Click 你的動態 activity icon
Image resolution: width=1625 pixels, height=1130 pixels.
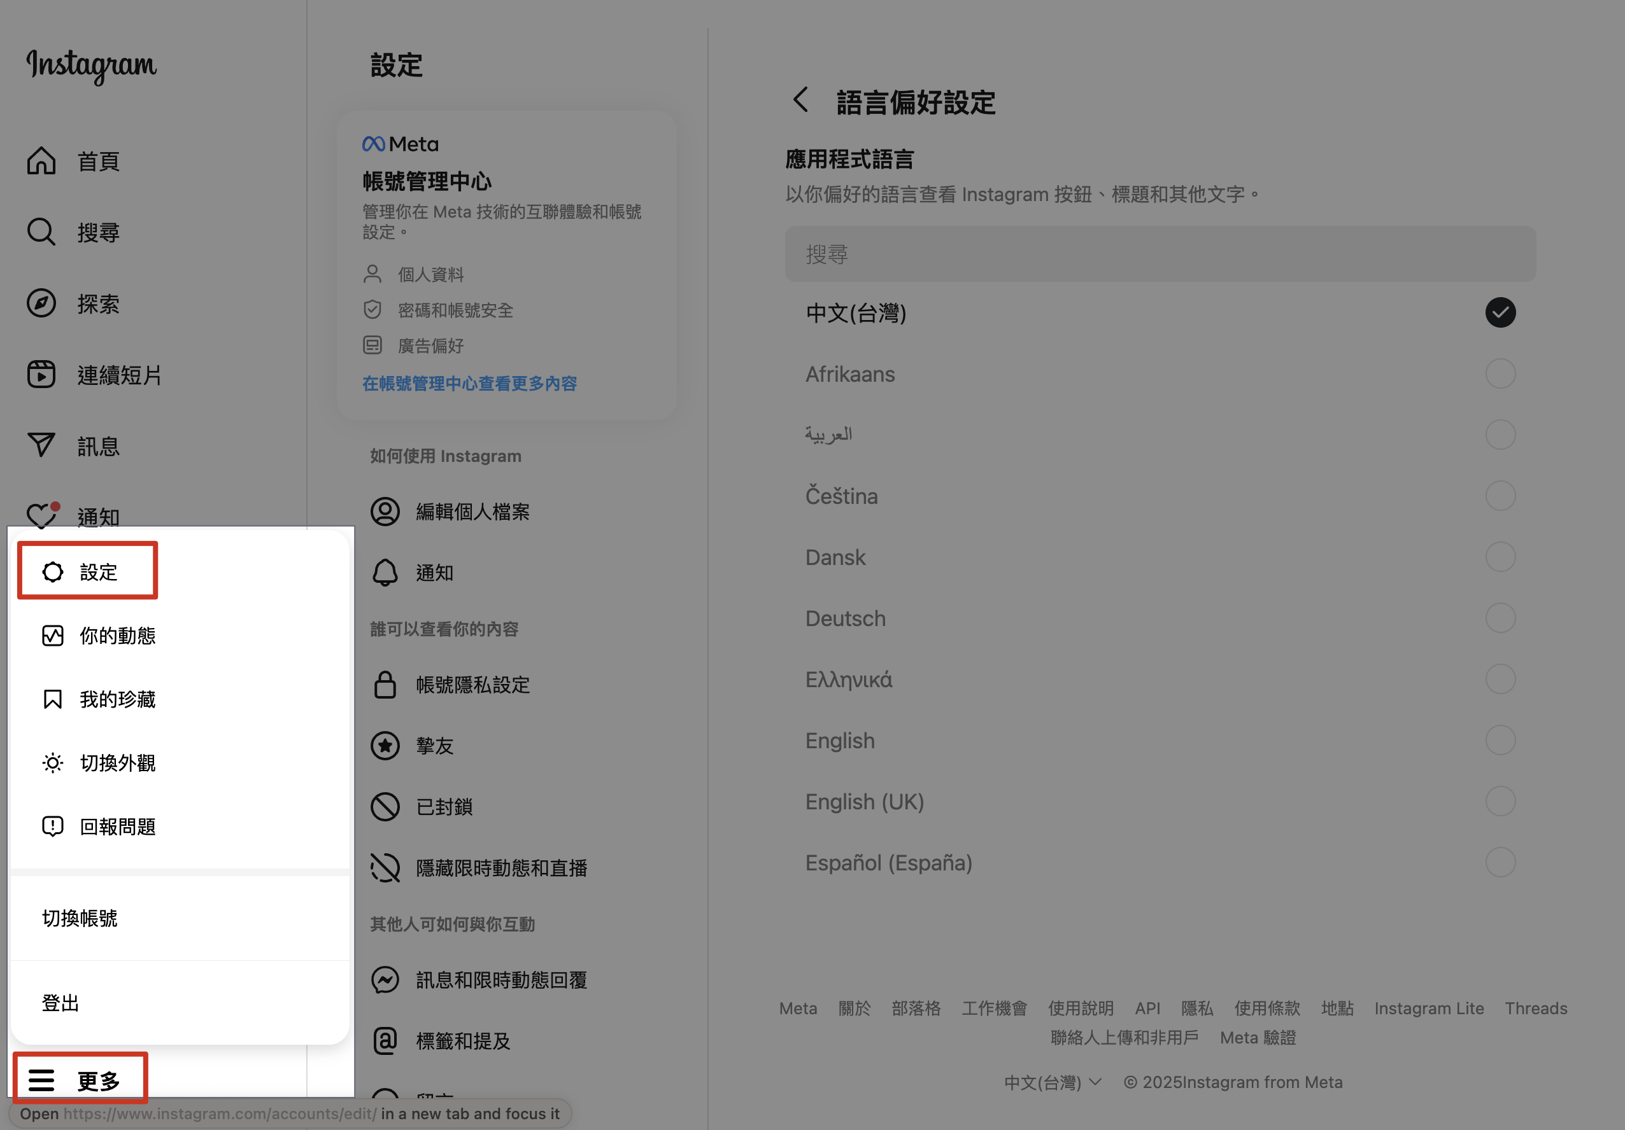pos(53,636)
